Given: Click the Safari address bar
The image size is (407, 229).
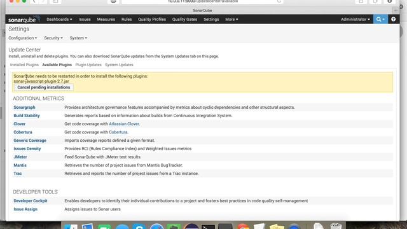Looking at the screenshot, I should click(202, 1).
